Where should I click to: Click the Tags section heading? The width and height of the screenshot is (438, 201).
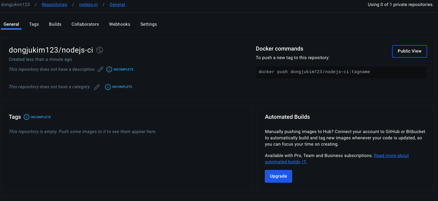(x=15, y=117)
